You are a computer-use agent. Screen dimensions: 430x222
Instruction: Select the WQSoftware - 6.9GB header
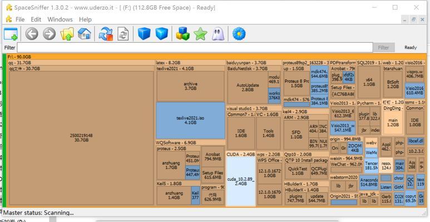click(x=190, y=143)
